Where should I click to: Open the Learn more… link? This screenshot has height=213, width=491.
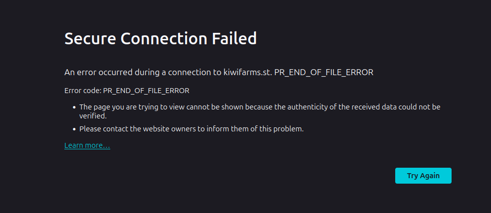[87, 145]
